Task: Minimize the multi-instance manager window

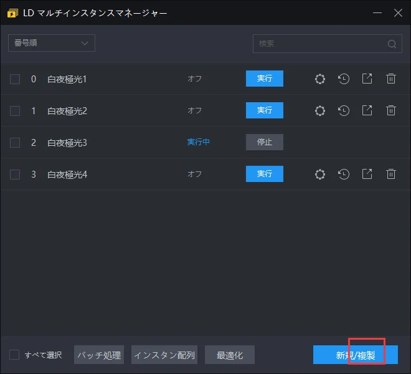Action: tap(377, 13)
